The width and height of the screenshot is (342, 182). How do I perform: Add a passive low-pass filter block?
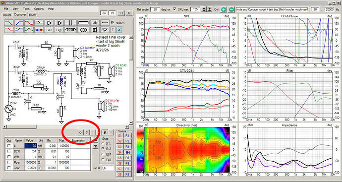(x=9, y=23)
